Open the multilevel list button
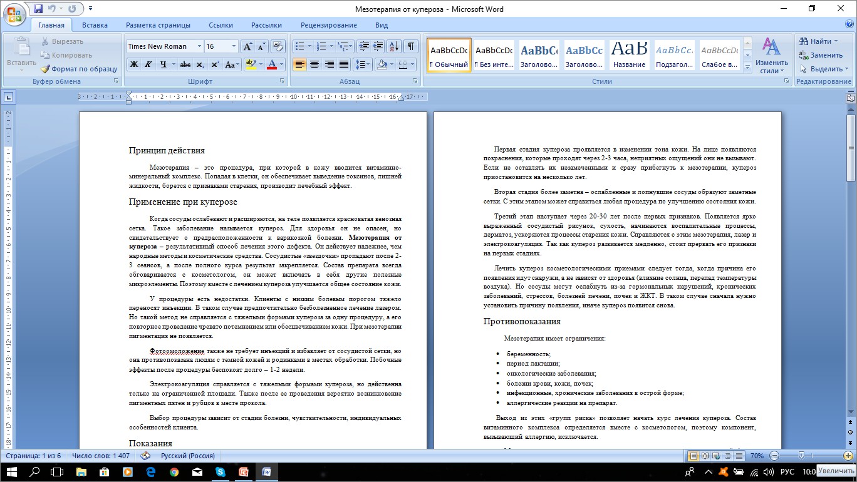The width and height of the screenshot is (857, 482). (x=345, y=46)
